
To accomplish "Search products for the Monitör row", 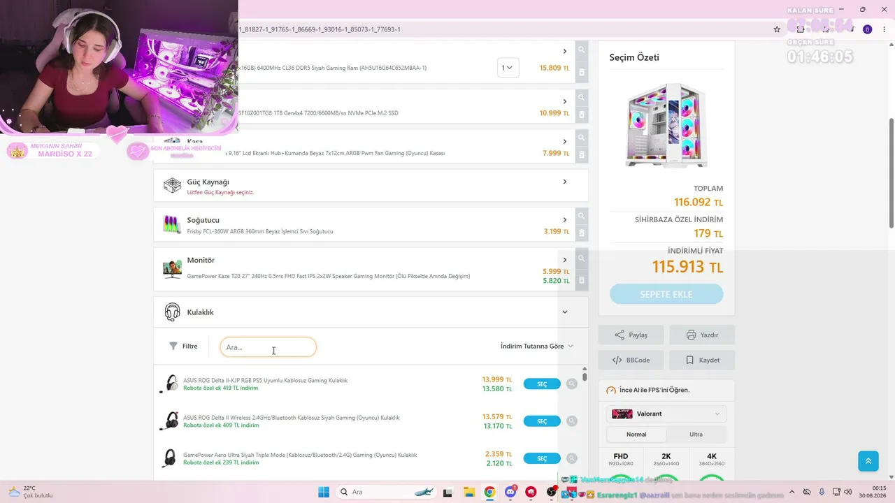I will click(x=581, y=258).
